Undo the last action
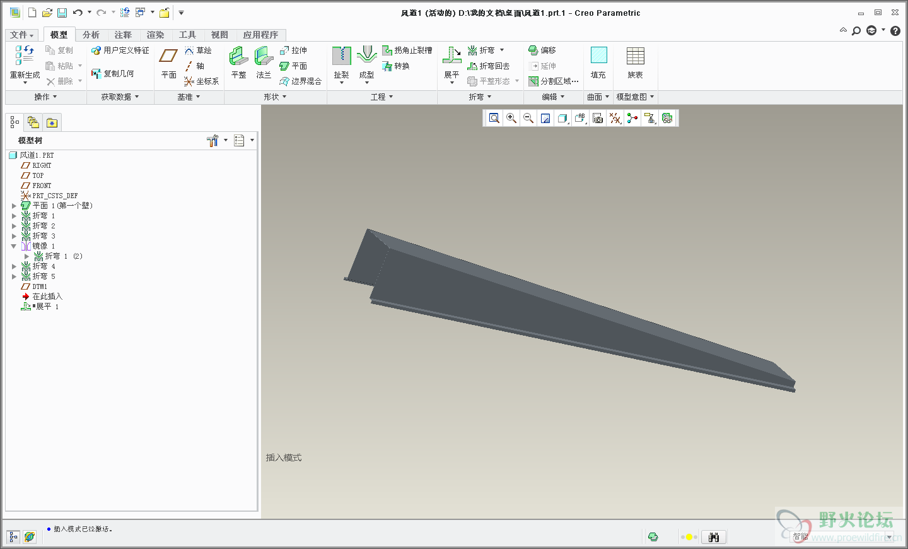 (x=78, y=13)
